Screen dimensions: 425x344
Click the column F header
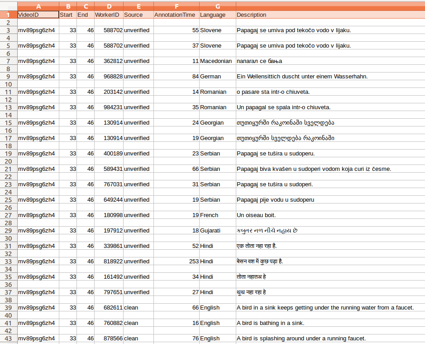tap(176, 7)
